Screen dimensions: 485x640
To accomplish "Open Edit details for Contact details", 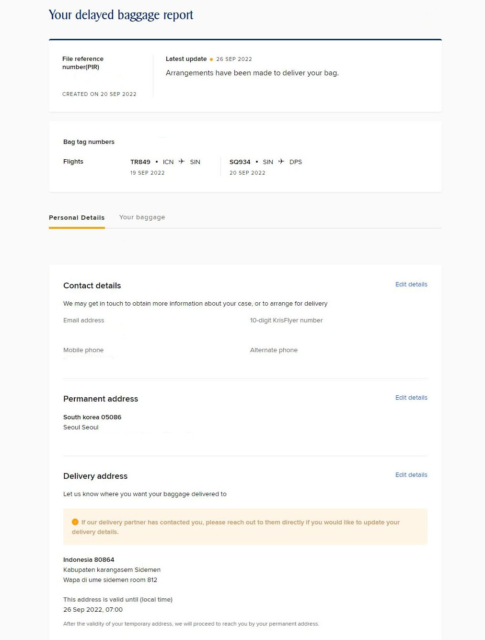I will point(411,284).
